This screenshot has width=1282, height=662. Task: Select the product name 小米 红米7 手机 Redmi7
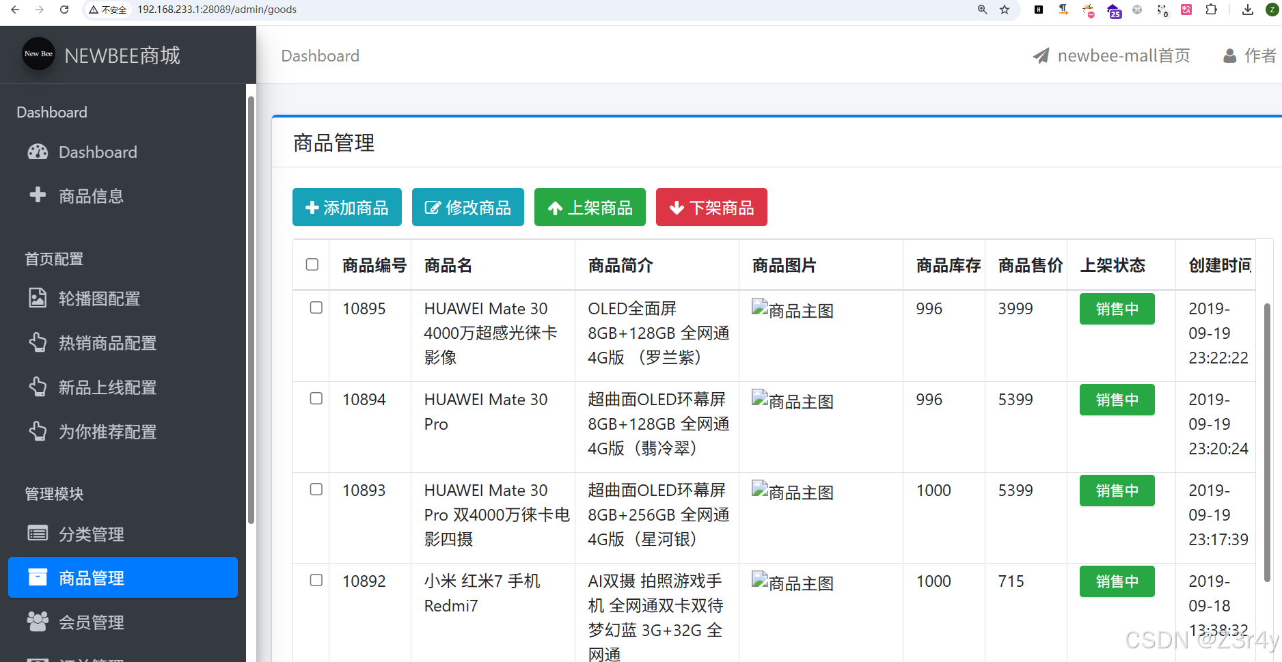pos(482,593)
